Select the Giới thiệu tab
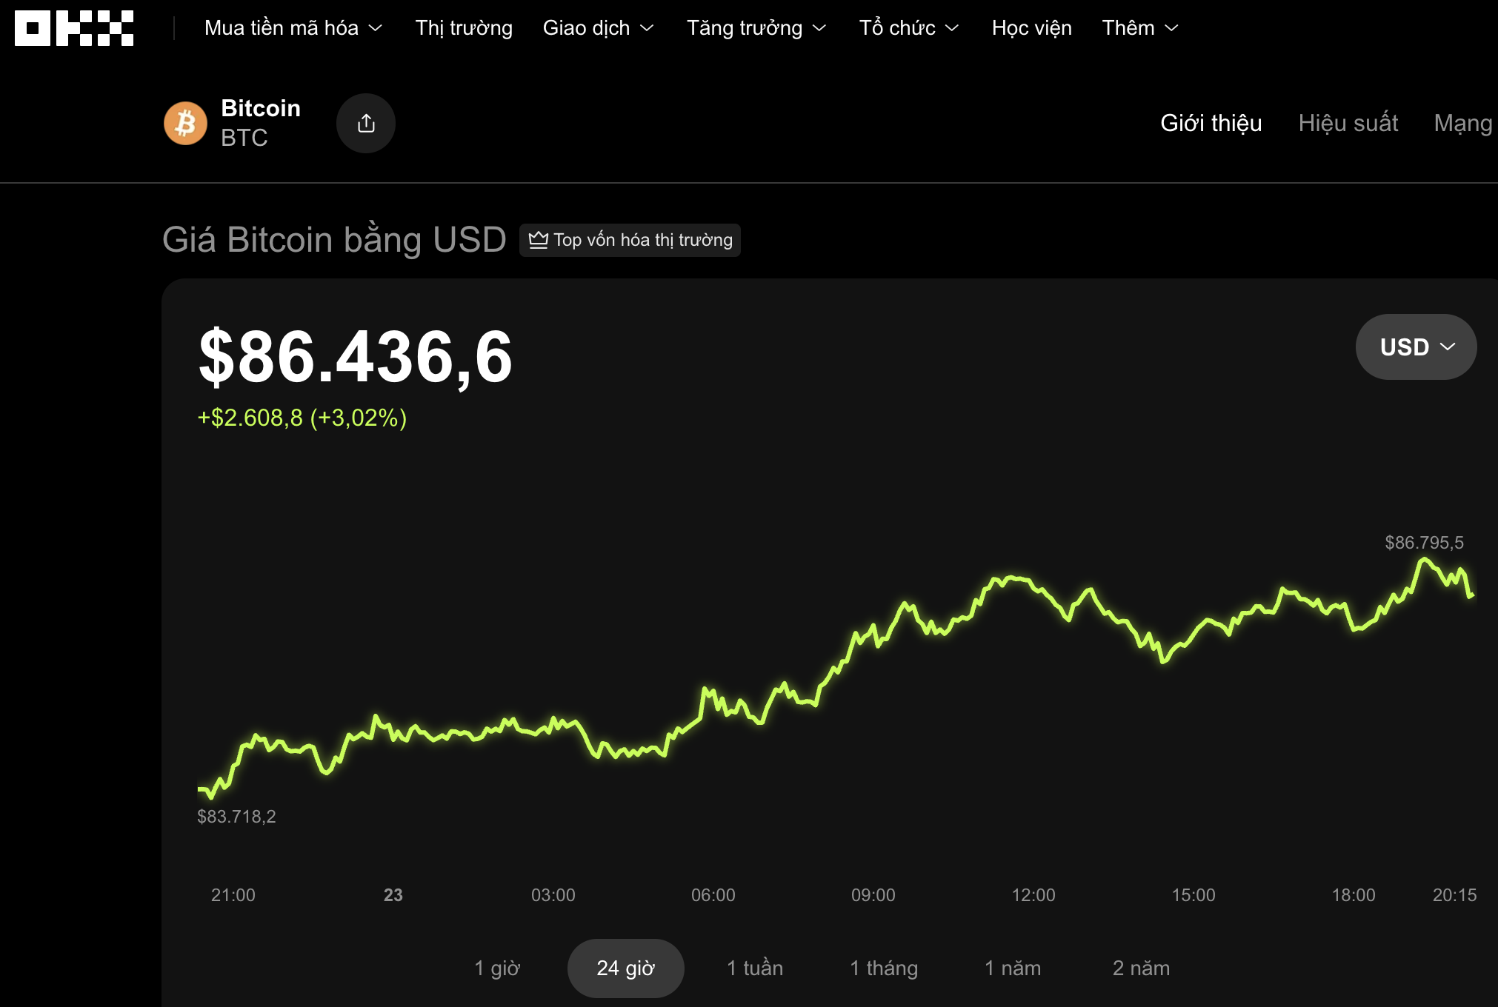 click(1211, 123)
